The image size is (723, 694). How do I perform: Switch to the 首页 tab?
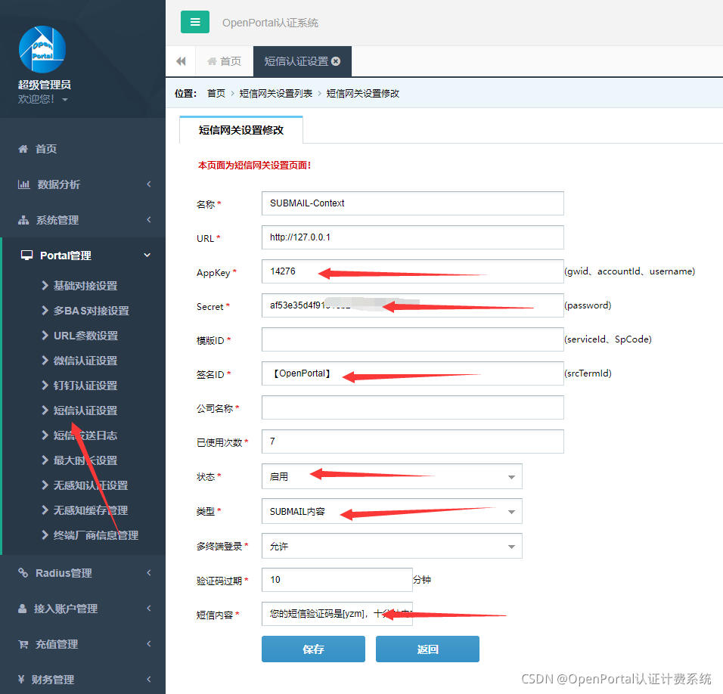(x=224, y=61)
